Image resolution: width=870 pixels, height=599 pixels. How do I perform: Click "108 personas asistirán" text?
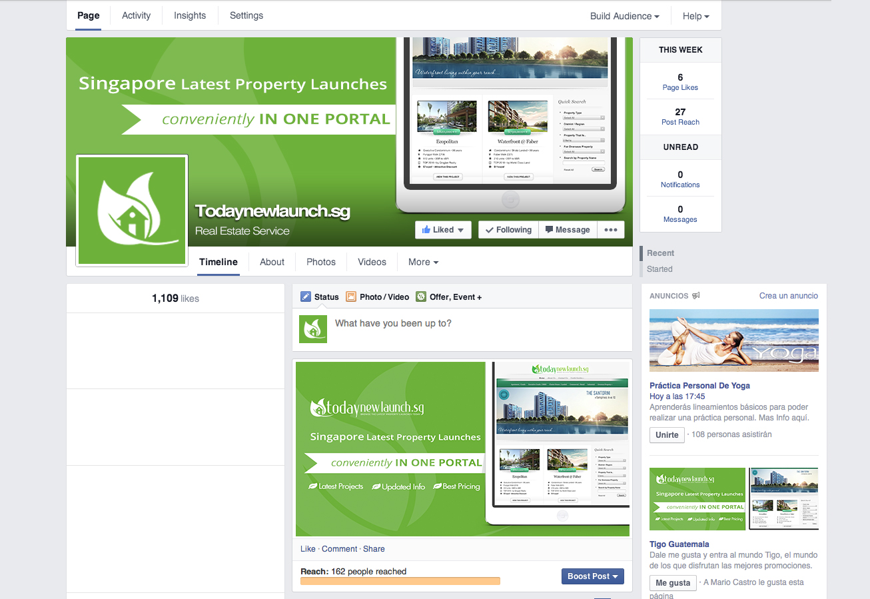(731, 434)
